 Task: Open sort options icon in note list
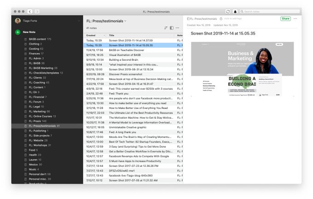pos(166,28)
